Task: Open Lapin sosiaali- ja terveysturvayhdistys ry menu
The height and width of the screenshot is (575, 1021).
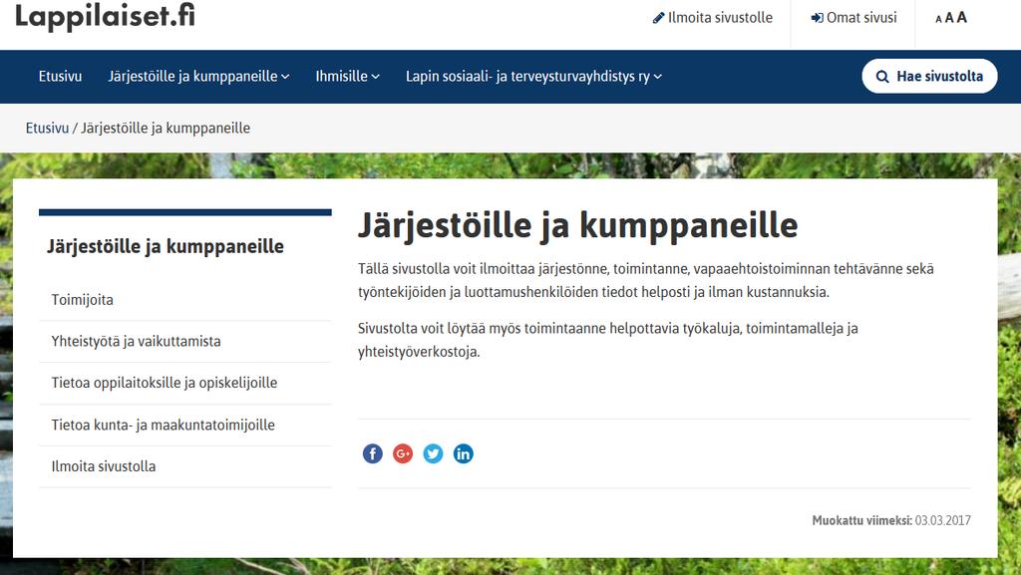Action: 528,76
